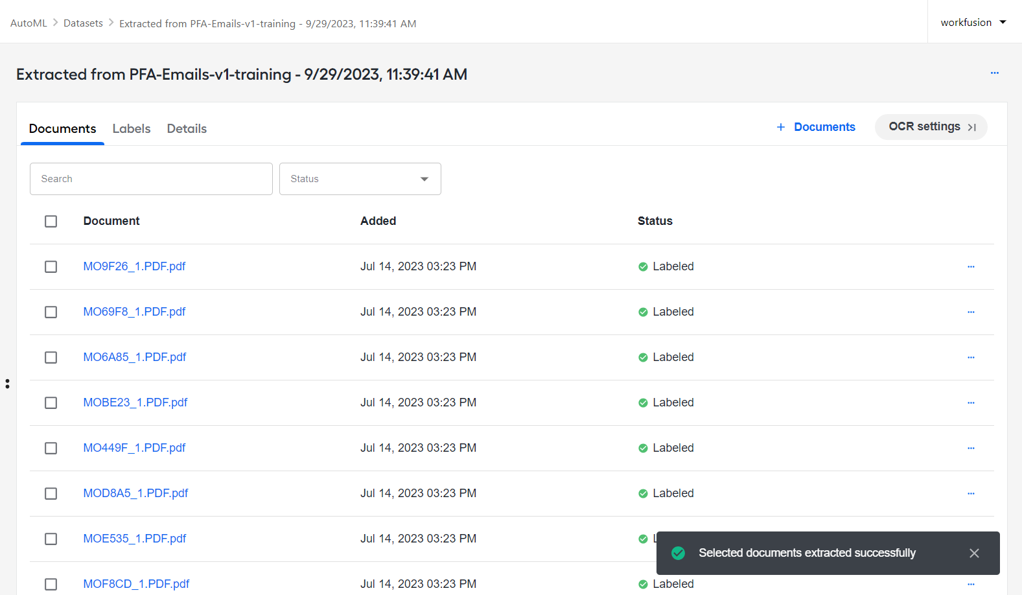The image size is (1022, 595).
Task: Open row actions for MO6A85_1.PDF.pdf
Action: pos(971,357)
